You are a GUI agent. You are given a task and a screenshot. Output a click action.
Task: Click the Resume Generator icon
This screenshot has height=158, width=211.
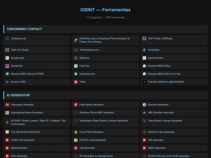click(x=145, y=105)
